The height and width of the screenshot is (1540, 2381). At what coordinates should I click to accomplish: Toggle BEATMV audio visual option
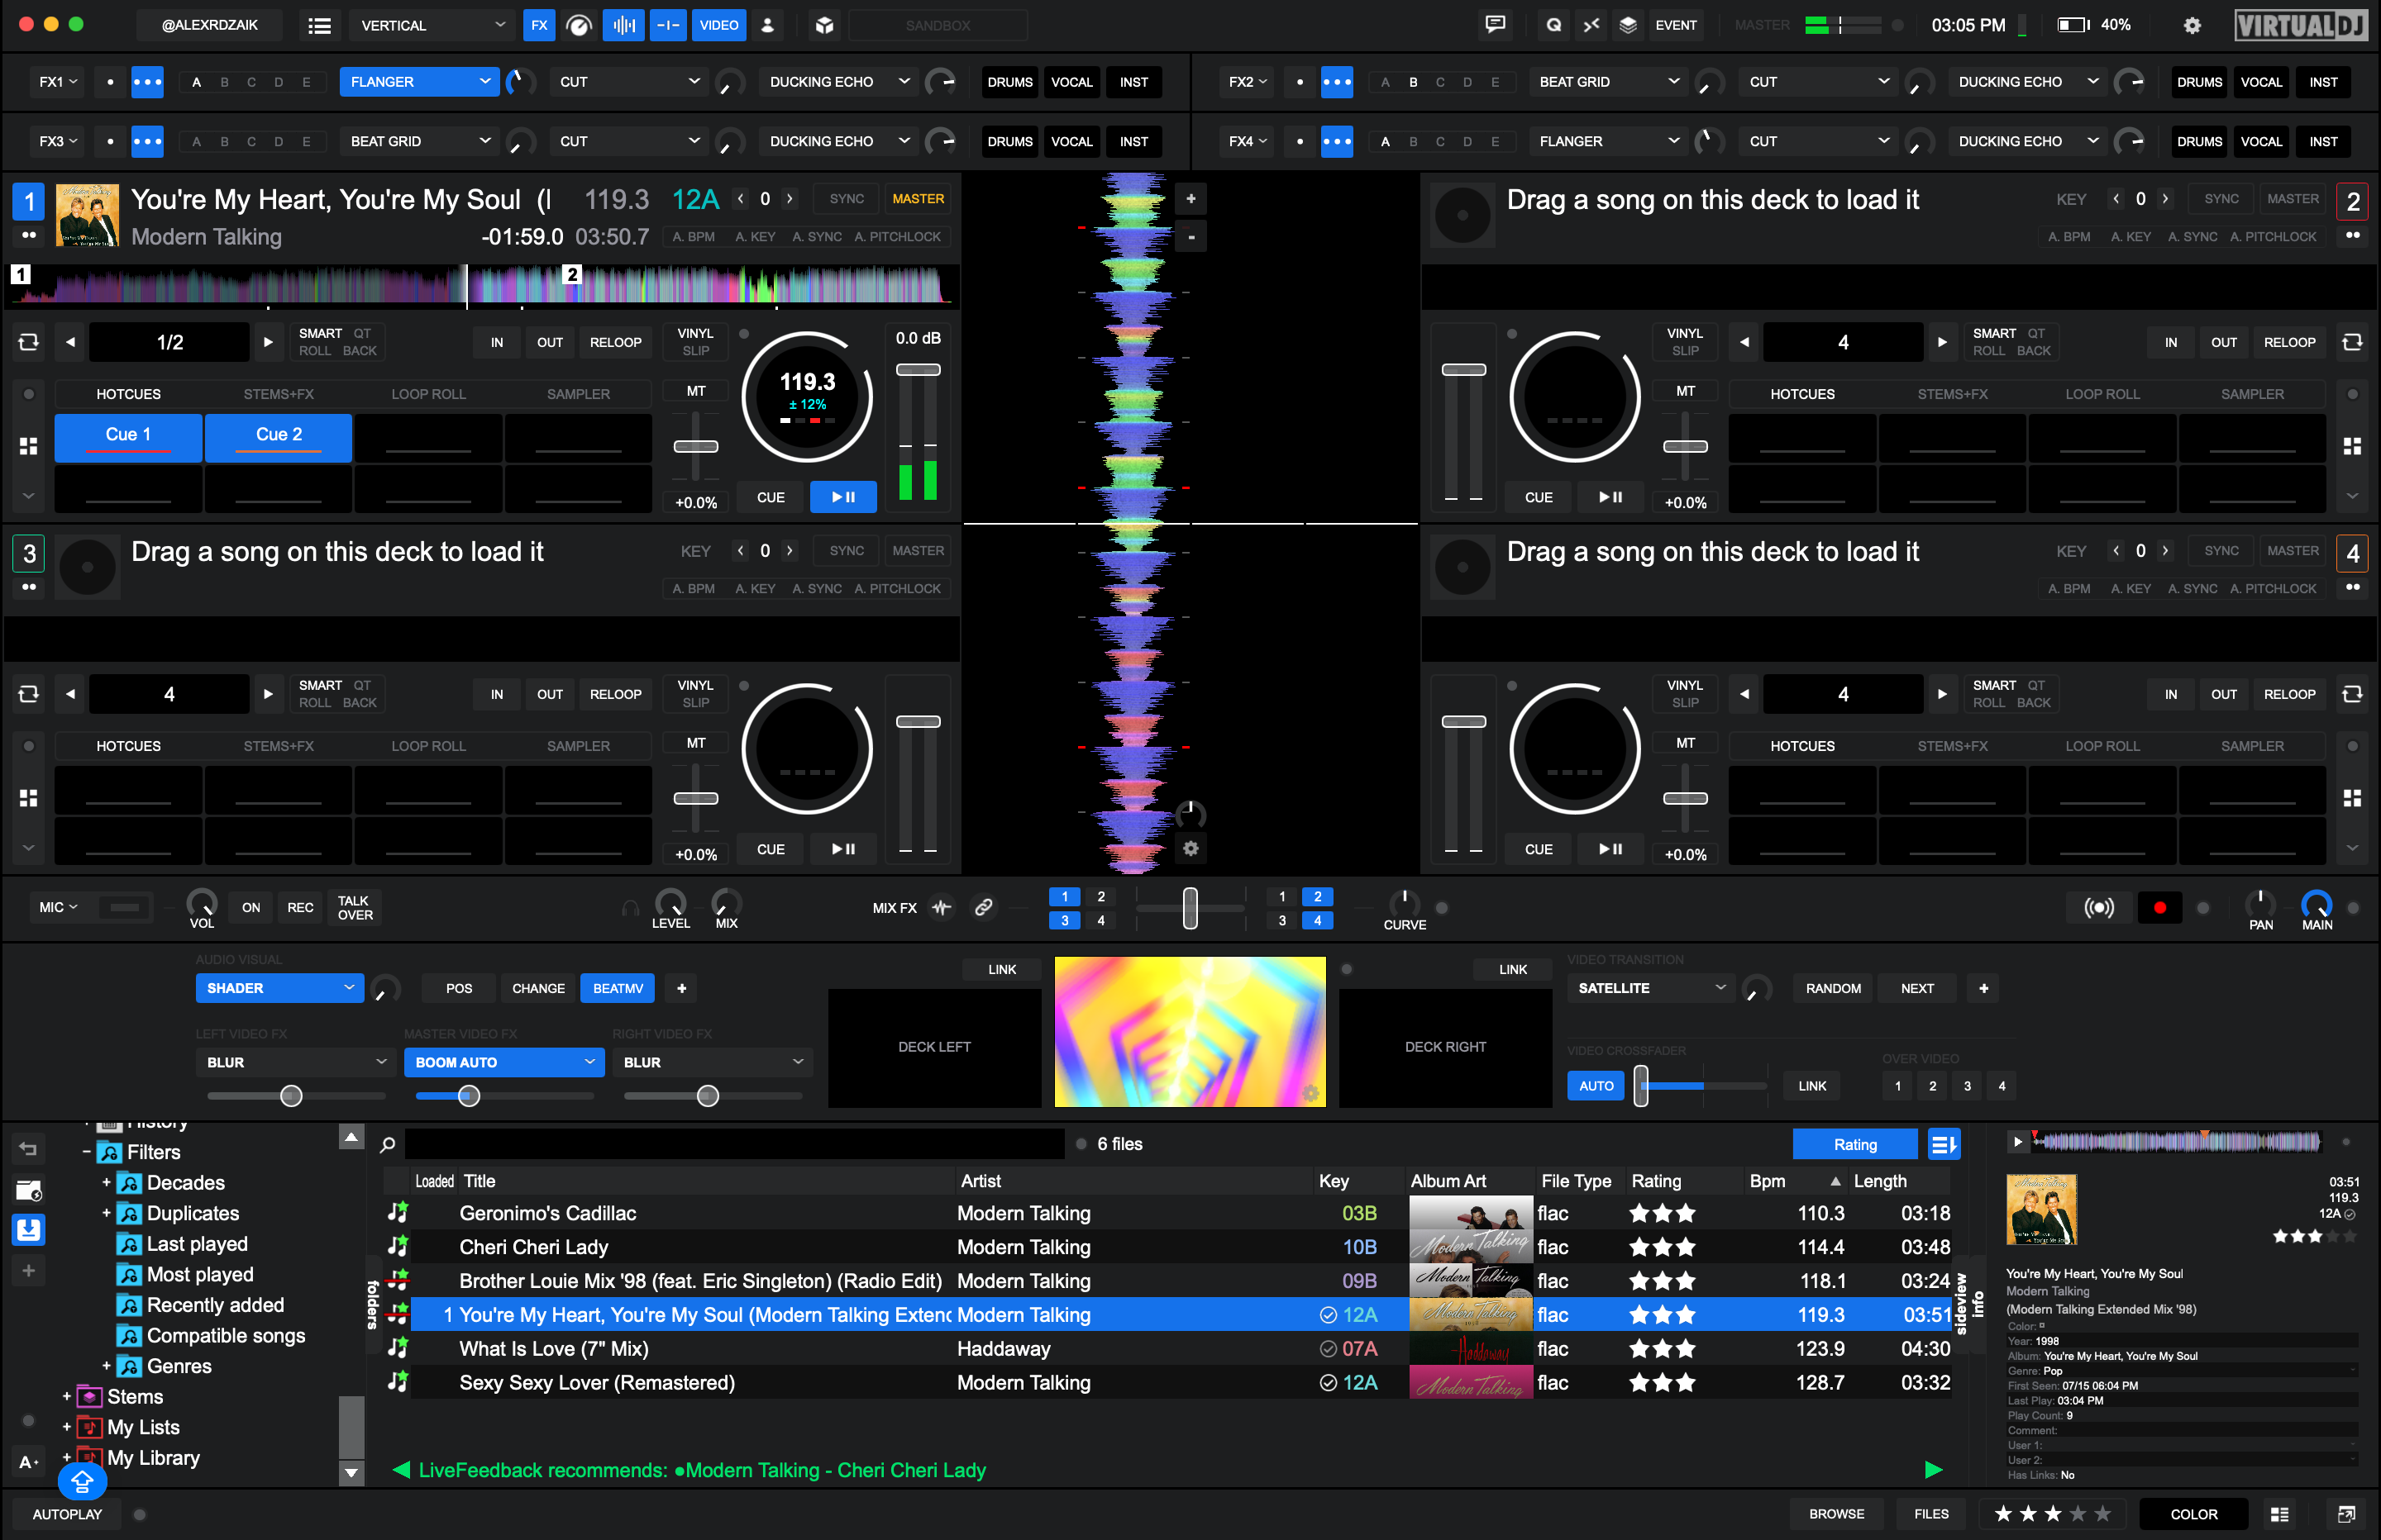click(x=618, y=988)
